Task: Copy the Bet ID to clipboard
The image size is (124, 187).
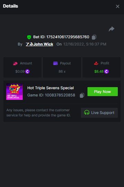Action: point(94,37)
